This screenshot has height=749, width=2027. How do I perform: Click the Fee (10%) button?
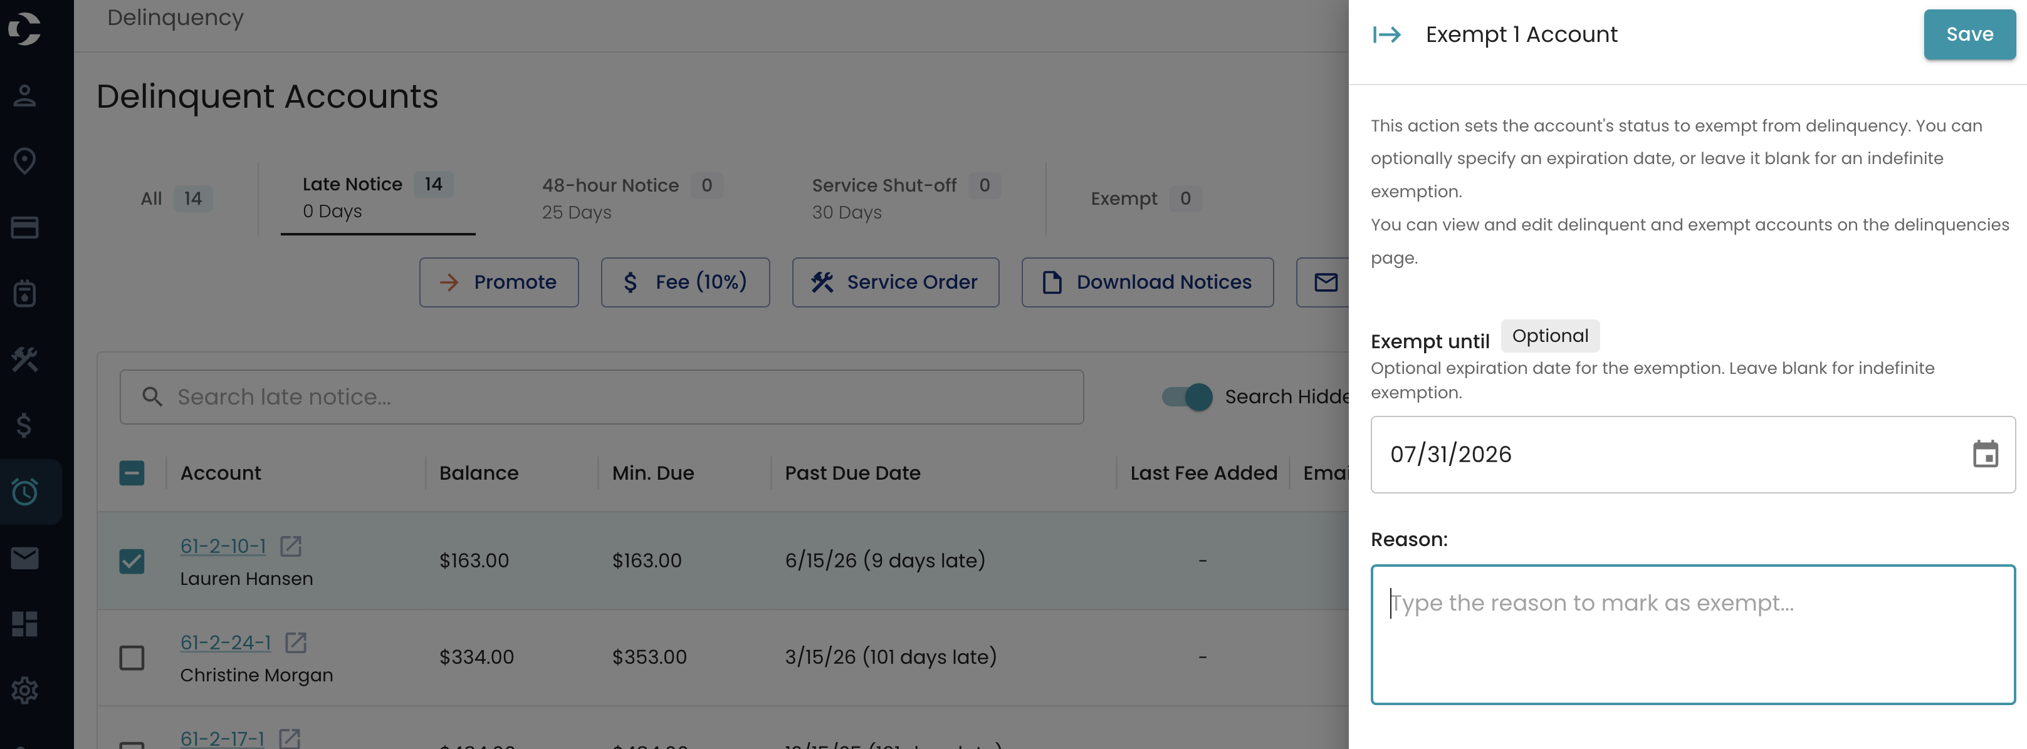[x=684, y=282]
